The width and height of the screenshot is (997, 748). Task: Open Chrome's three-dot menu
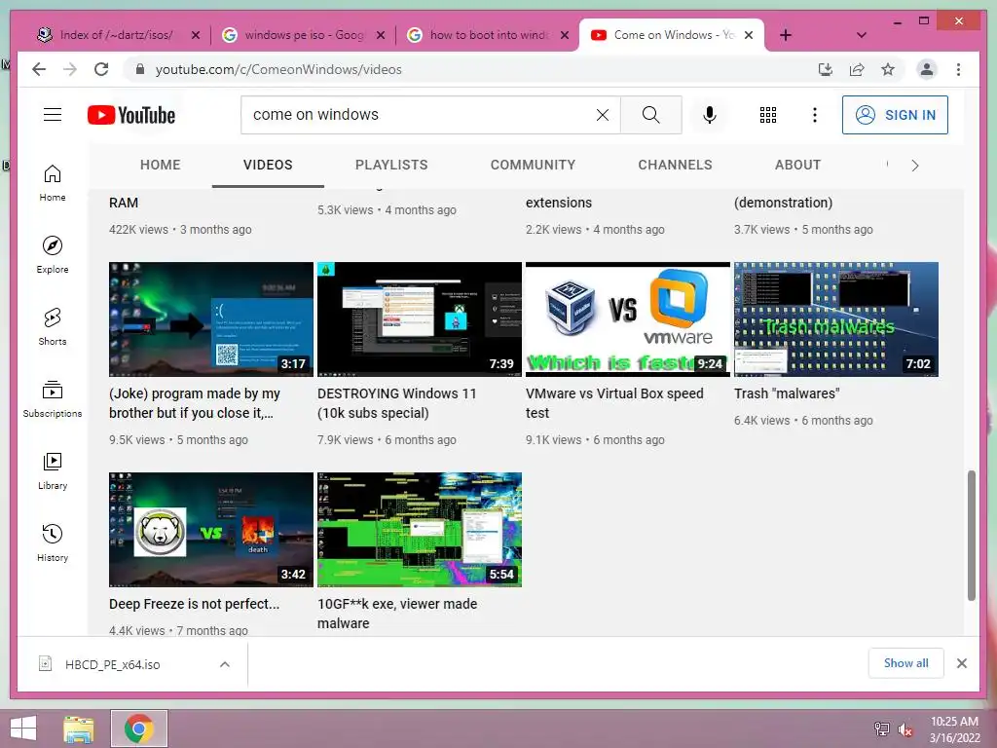tap(958, 69)
